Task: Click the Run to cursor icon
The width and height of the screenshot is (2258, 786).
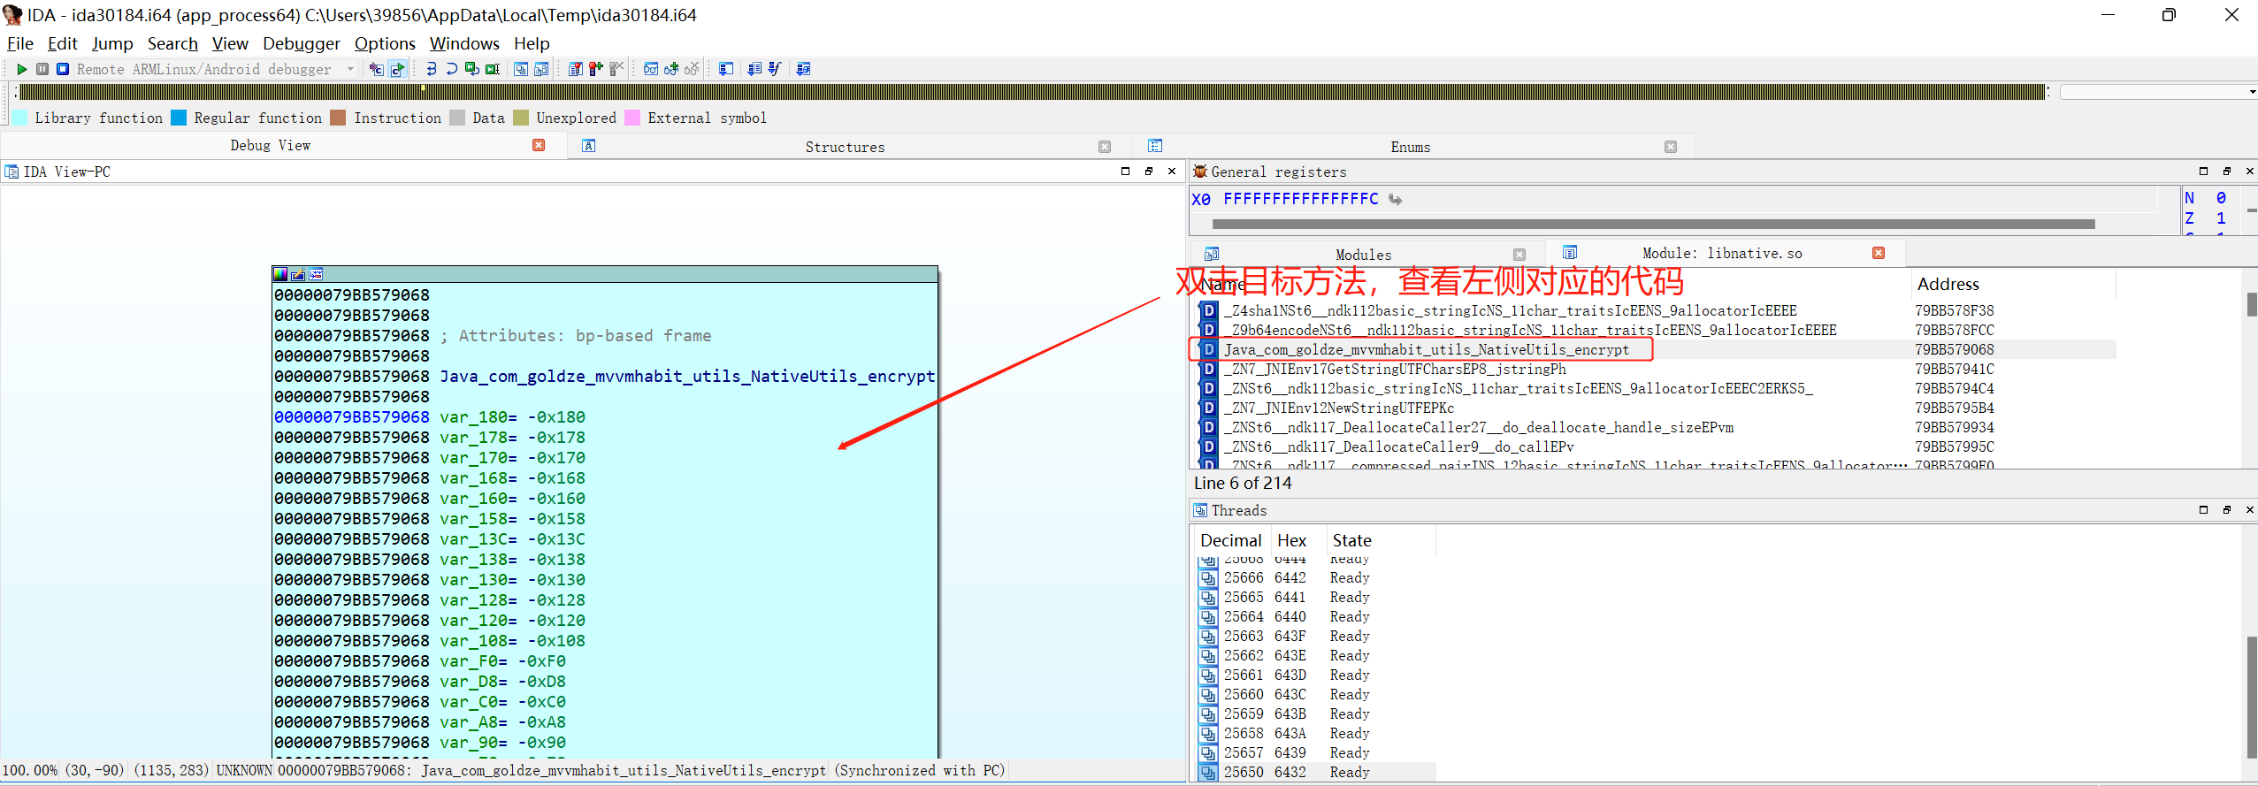Action: coord(493,69)
